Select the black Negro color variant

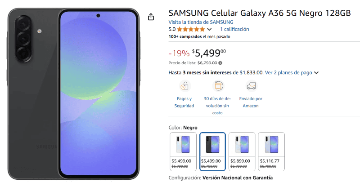tap(212, 151)
